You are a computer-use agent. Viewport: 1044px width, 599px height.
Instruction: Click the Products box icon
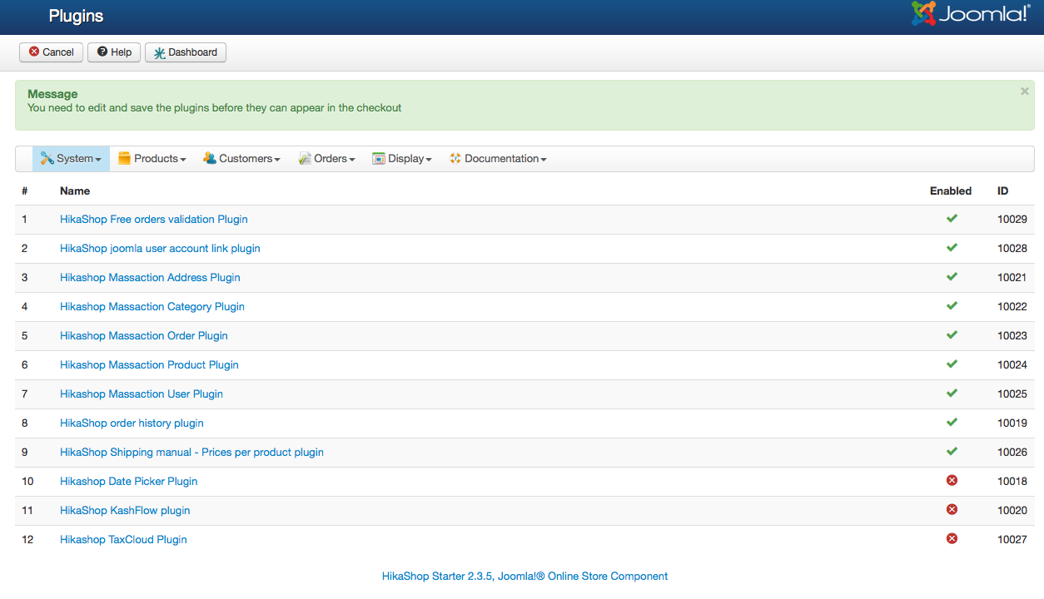(x=125, y=158)
